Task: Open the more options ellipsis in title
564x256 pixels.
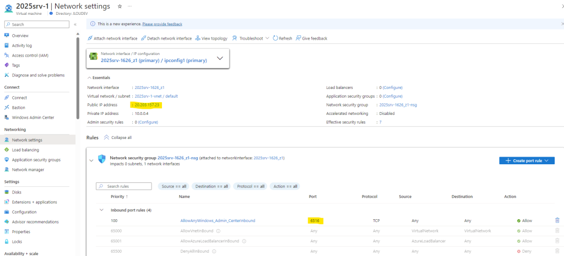Action: [130, 7]
